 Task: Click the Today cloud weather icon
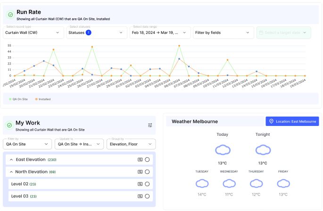(223, 149)
